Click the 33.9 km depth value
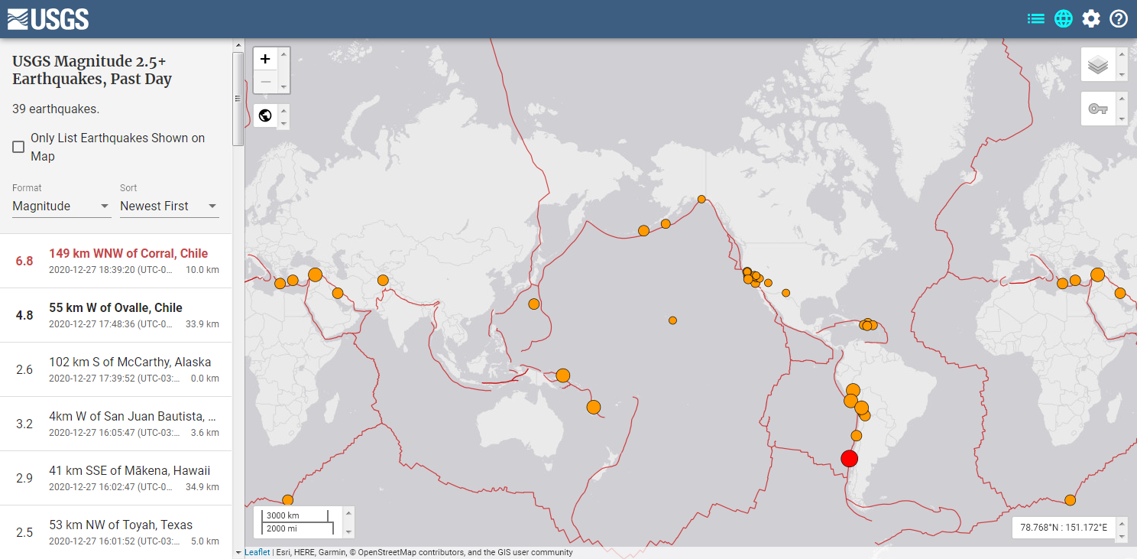Image resolution: width=1137 pixels, height=559 pixels. [202, 324]
